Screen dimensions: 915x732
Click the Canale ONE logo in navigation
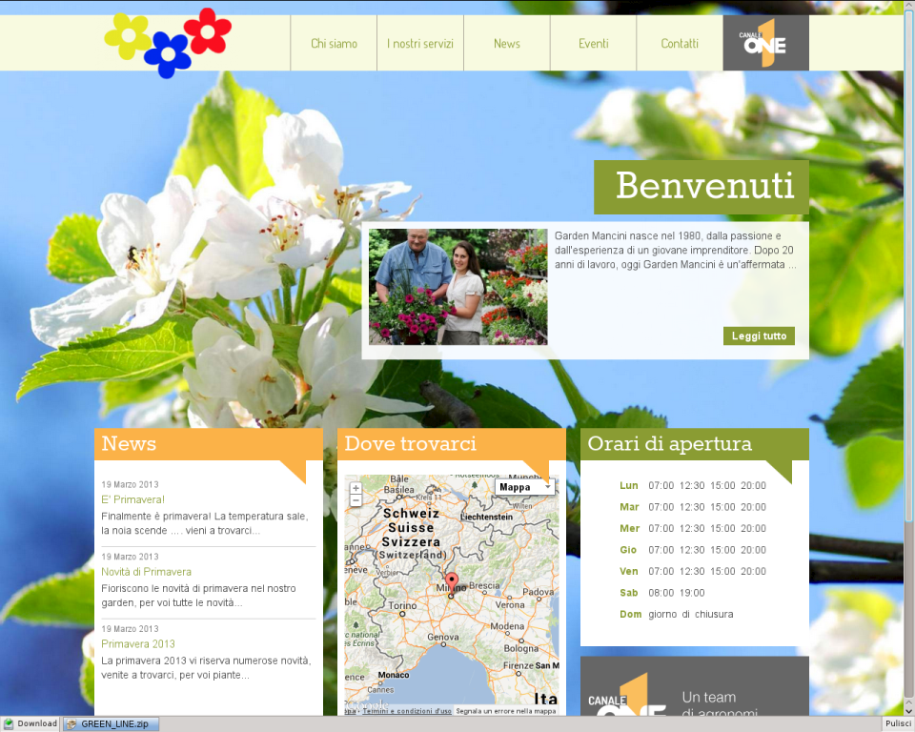764,43
